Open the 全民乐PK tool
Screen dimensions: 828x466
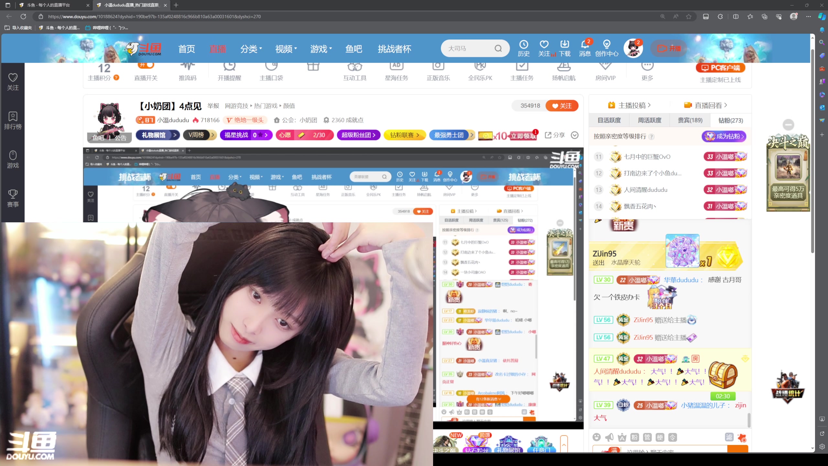click(480, 72)
